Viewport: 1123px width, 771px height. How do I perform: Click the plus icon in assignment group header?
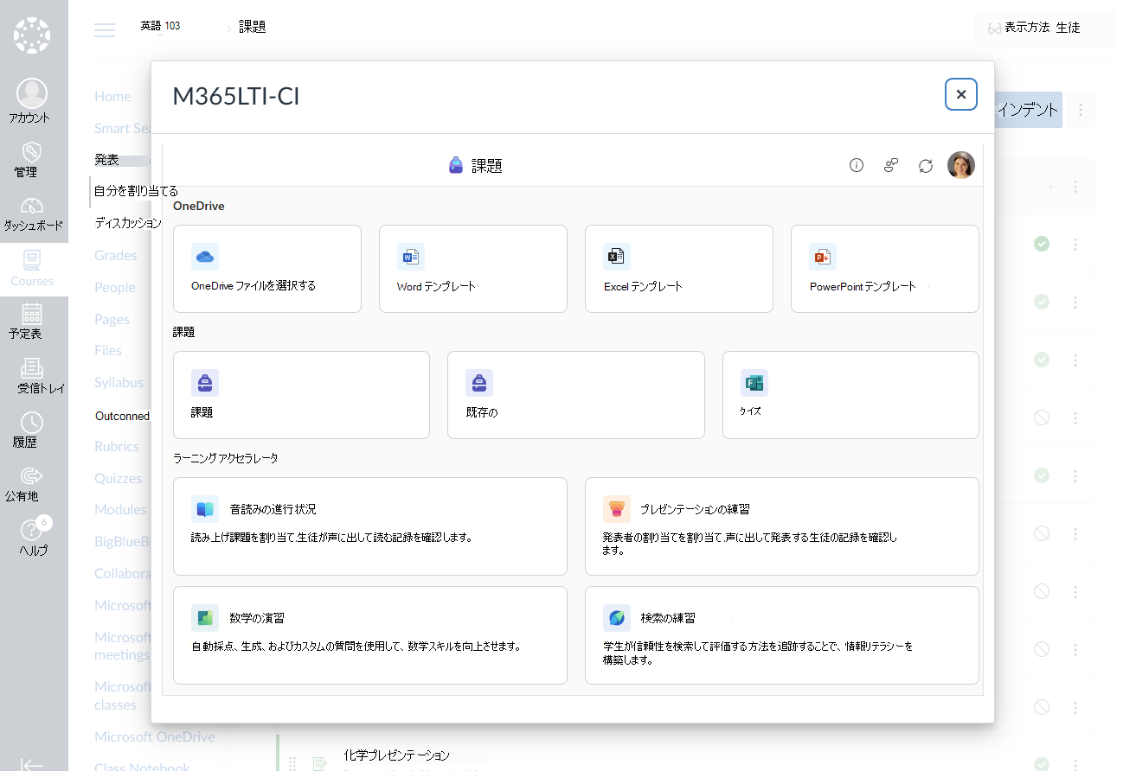1051,187
